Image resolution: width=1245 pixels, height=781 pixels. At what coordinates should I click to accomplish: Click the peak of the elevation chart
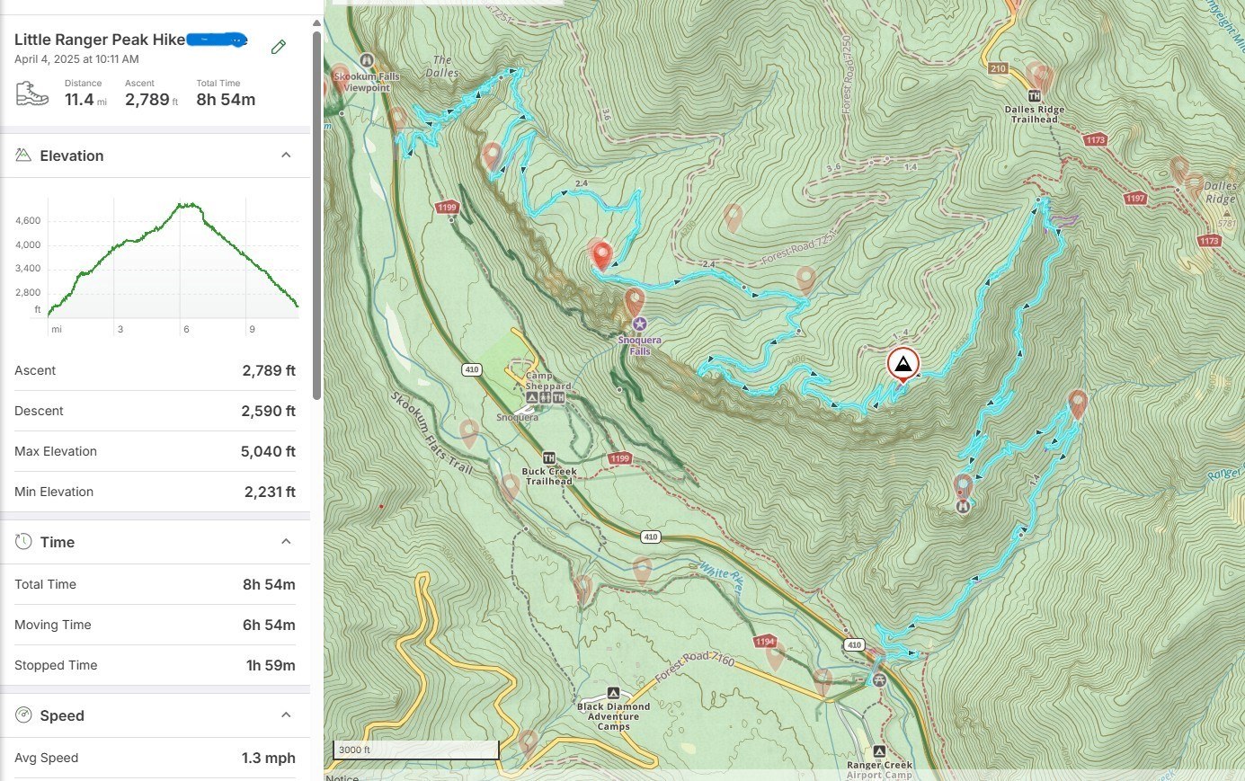pos(188,205)
